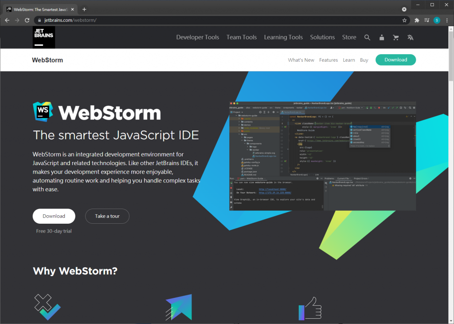
Task: Click the paper plane feature icon
Action: pos(179,307)
